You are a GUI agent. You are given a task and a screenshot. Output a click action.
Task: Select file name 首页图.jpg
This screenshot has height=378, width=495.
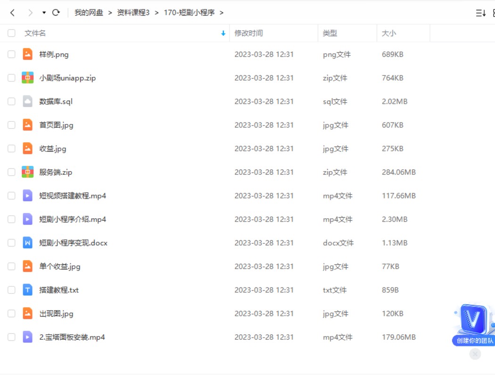(56, 125)
